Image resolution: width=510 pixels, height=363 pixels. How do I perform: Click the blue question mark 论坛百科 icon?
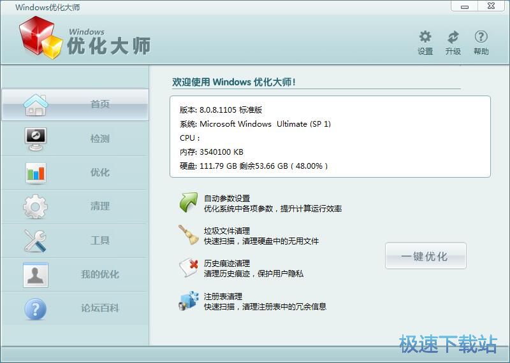[36, 309]
